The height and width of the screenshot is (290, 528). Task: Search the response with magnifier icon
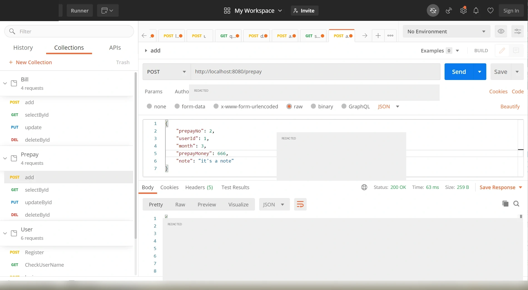516,204
